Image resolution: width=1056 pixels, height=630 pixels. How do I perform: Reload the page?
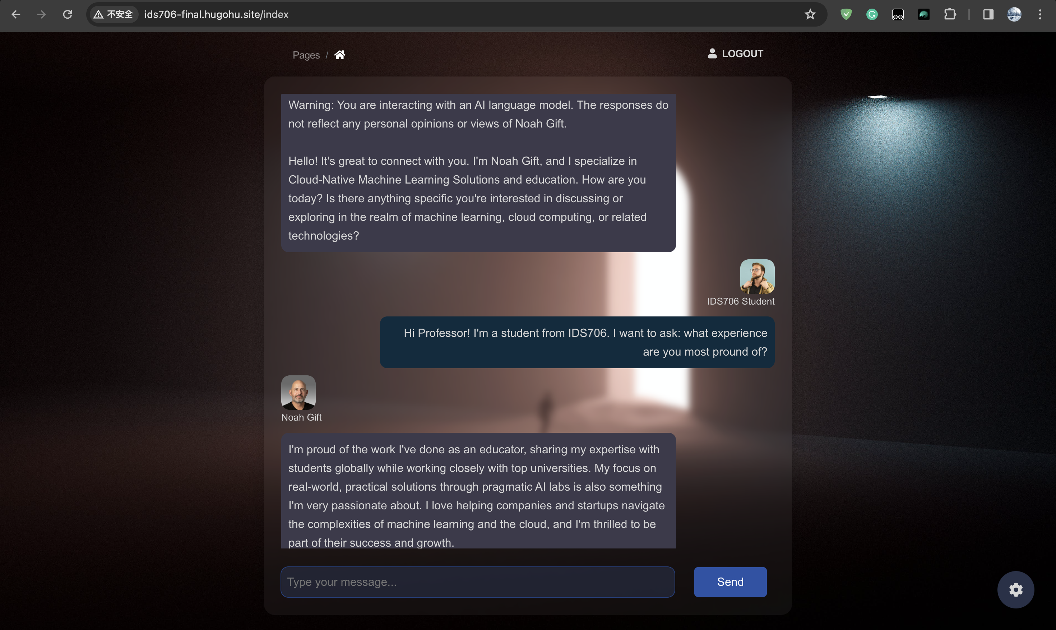pyautogui.click(x=68, y=14)
